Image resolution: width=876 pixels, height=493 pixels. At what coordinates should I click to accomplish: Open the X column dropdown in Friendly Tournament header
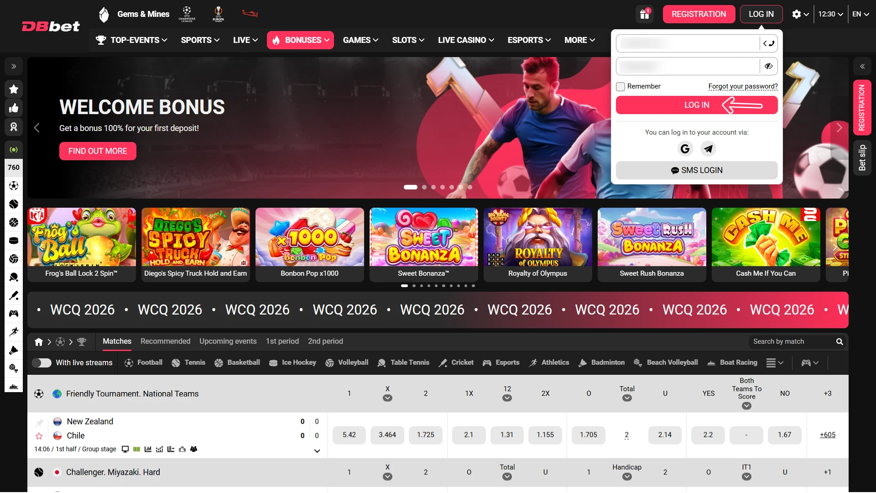[x=387, y=398]
